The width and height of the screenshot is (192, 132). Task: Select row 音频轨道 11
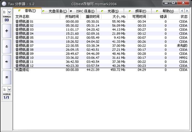101,62
